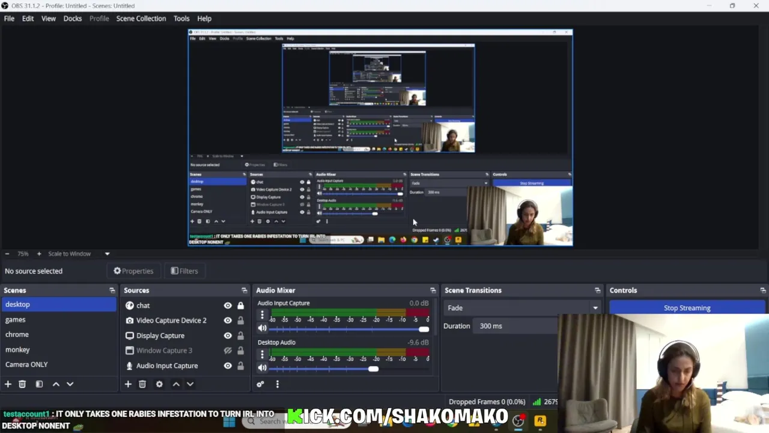Mute Desktop Audio in the mixer
The image size is (769, 433).
pos(262,367)
